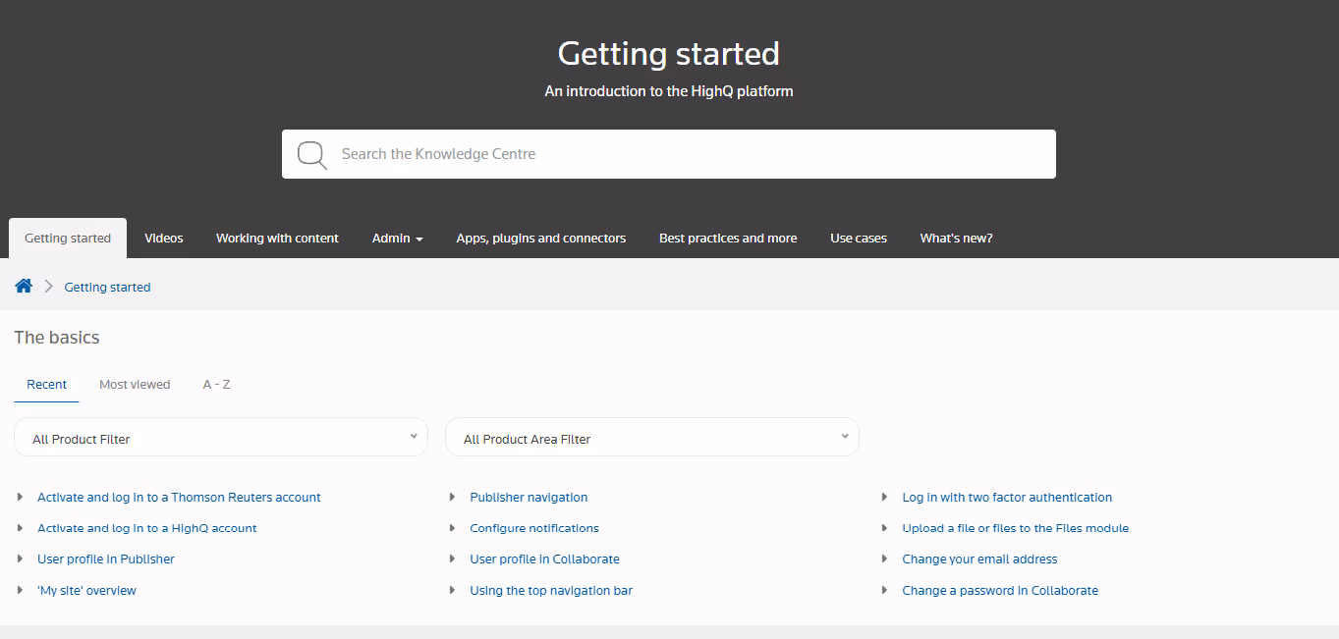This screenshot has height=639, width=1339.
Task: Click the arrow bullet beside Upload a file link
Action: point(884,528)
